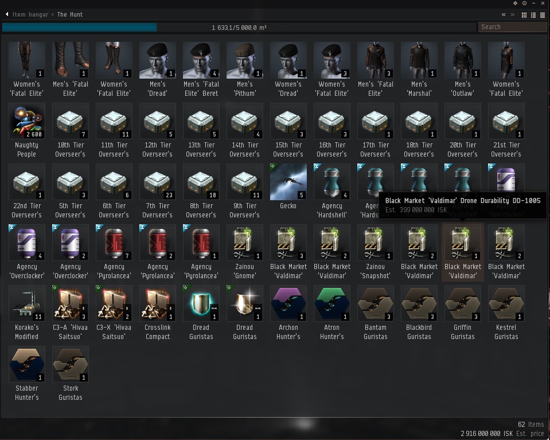Image resolution: width=550 pixels, height=440 pixels.
Task: Go back with the left arrow
Action: (7, 14)
